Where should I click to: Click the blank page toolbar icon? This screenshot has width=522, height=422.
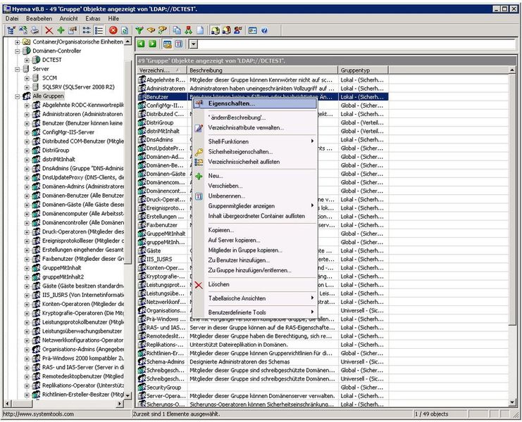click(200, 30)
